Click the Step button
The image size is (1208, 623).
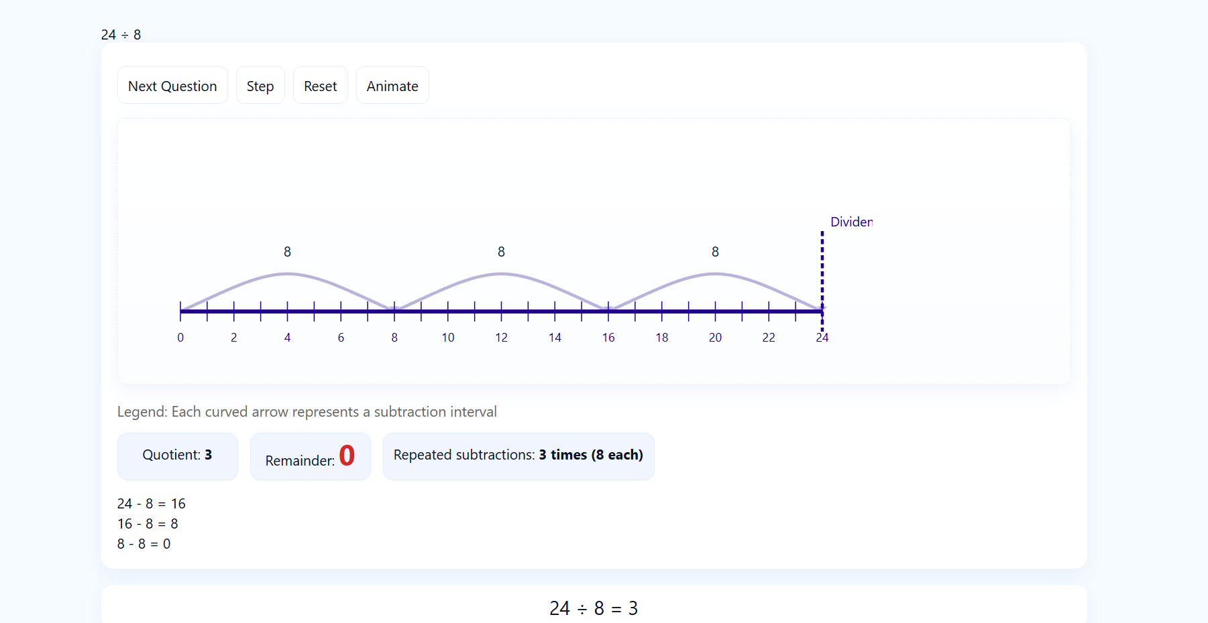click(260, 85)
